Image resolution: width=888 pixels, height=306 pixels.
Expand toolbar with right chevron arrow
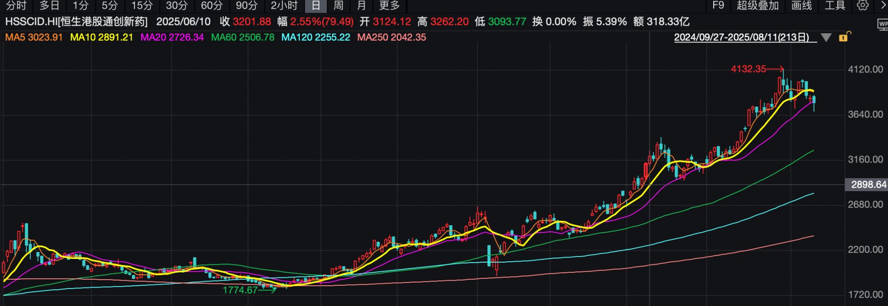(882, 6)
